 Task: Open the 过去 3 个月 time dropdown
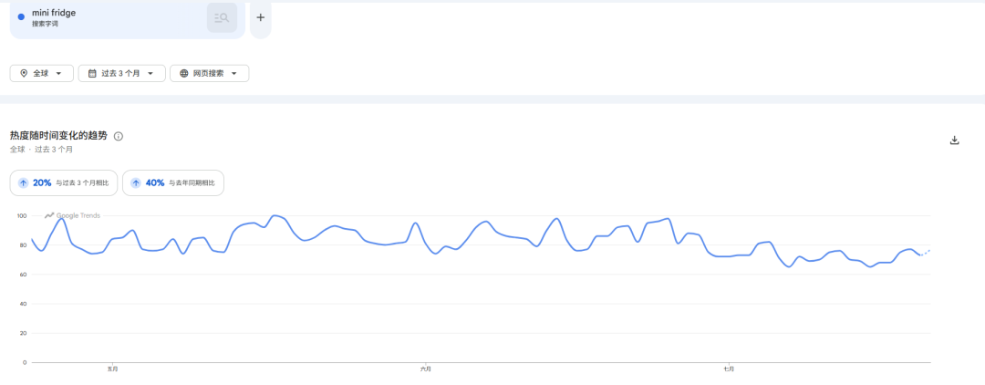(122, 74)
